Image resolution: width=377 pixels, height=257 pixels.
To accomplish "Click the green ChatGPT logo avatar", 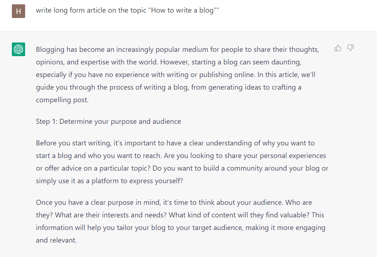I will (18, 49).
